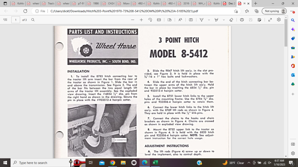Switch to the 3316- tab

(x=184, y=3)
